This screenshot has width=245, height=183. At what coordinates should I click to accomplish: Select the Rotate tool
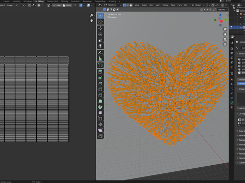[101, 34]
